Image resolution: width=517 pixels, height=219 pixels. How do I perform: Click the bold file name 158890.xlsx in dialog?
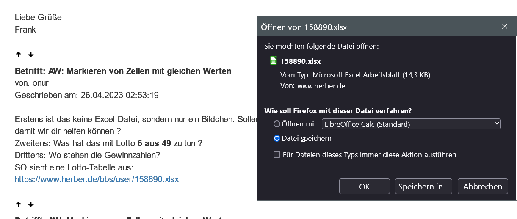301,61
